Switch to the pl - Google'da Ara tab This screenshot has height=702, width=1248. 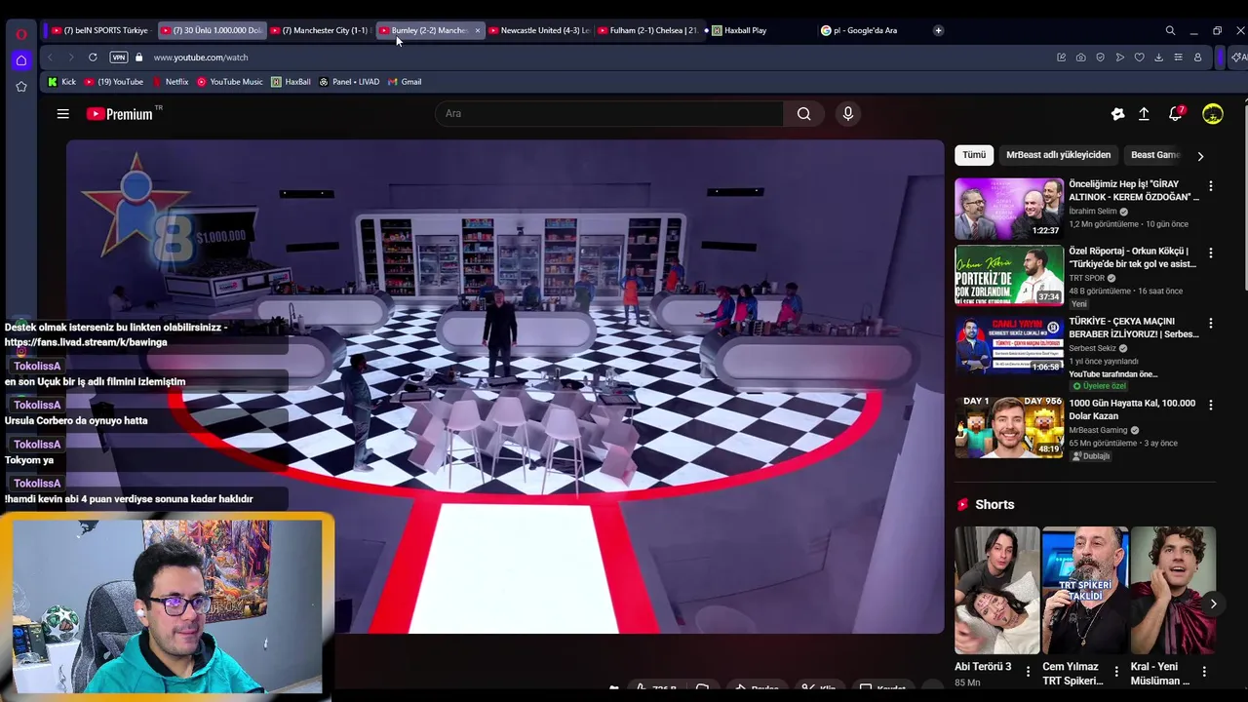coord(866,30)
